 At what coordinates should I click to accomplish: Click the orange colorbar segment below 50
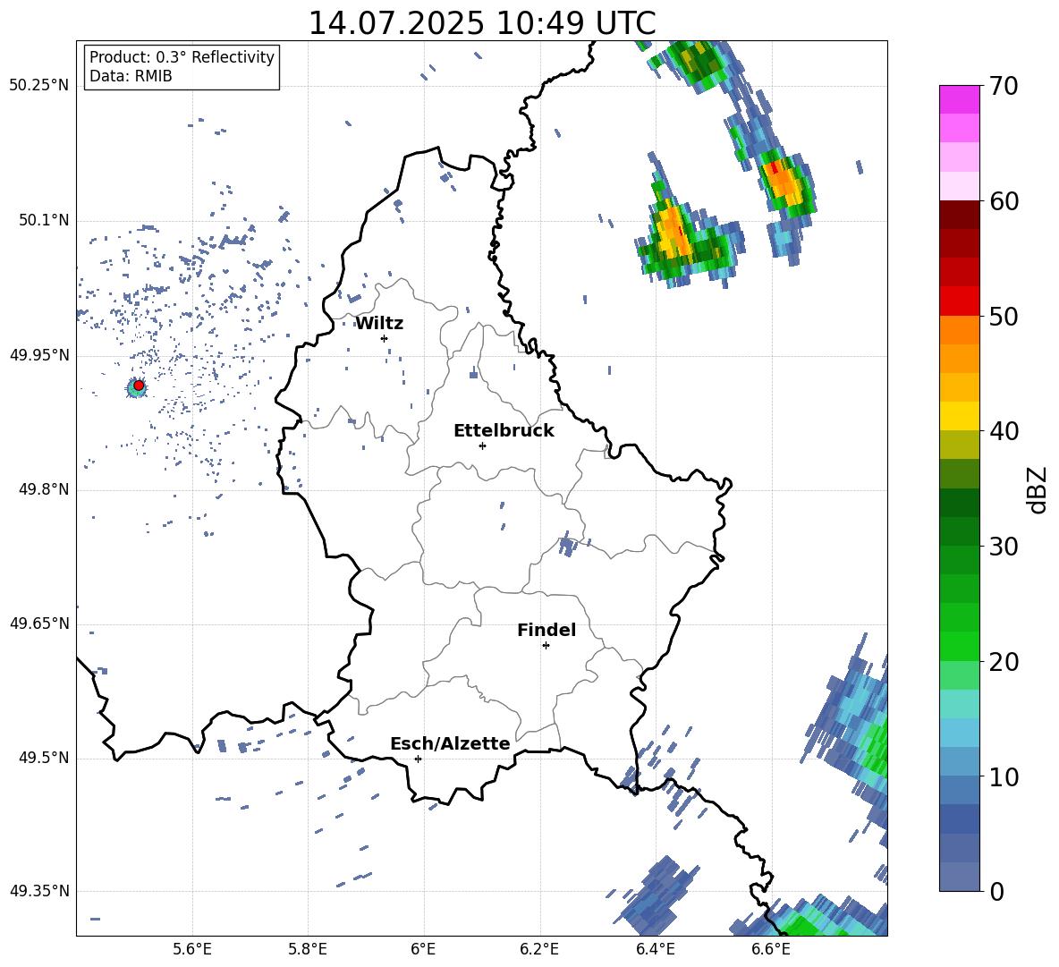tap(959, 330)
